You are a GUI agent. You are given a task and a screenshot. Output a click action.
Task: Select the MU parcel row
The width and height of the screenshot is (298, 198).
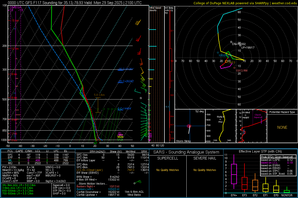[38, 163]
